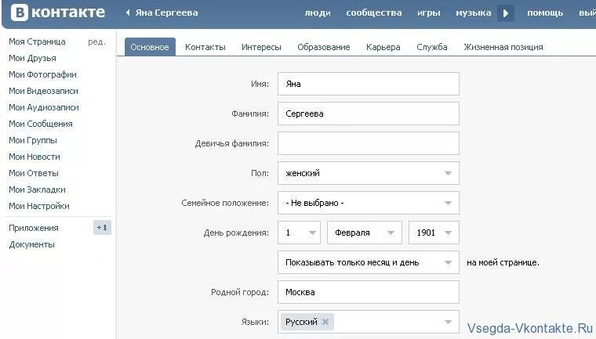Click the Родной город text field
The width and height of the screenshot is (596, 339).
[x=368, y=292]
